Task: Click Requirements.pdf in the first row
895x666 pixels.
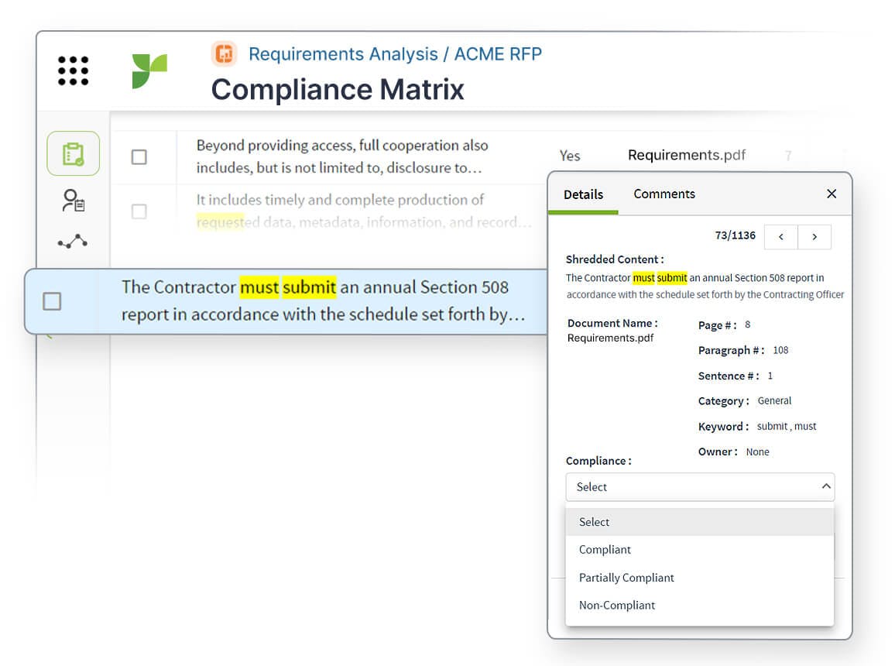Action: click(x=687, y=155)
